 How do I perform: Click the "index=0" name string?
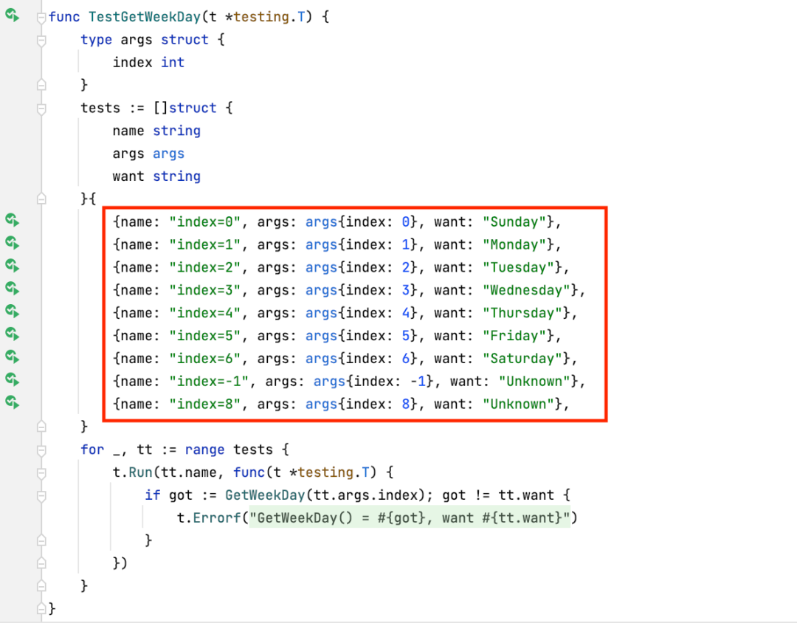205,221
